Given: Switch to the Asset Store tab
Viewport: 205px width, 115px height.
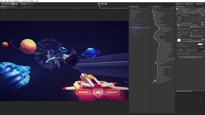Looking at the screenshot, I should point(27,6).
